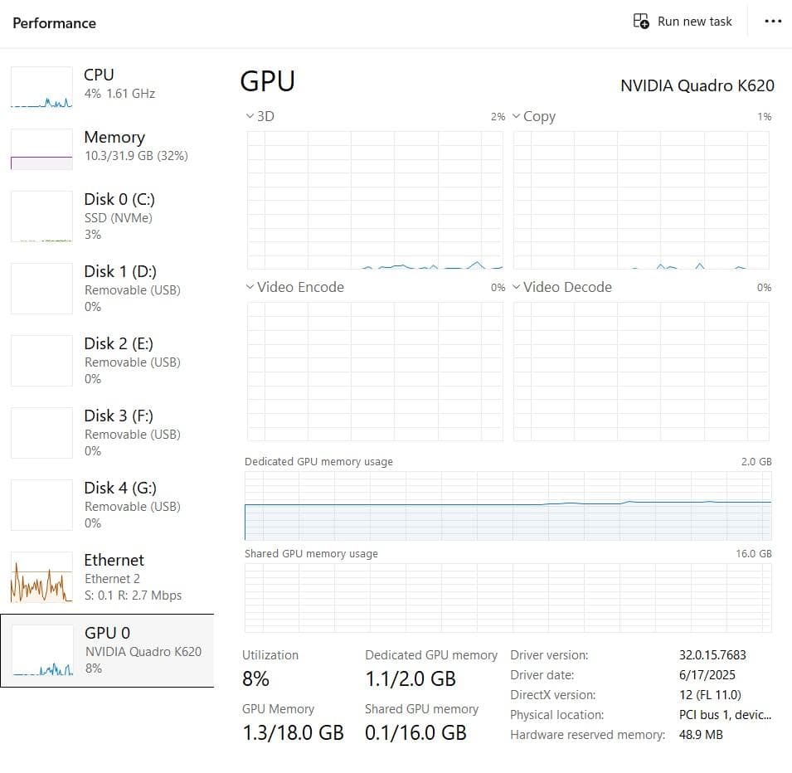Collapse the Video Encode section

pos(250,287)
